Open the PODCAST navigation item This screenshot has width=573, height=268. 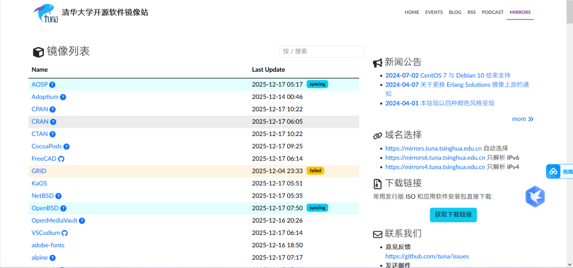(492, 12)
